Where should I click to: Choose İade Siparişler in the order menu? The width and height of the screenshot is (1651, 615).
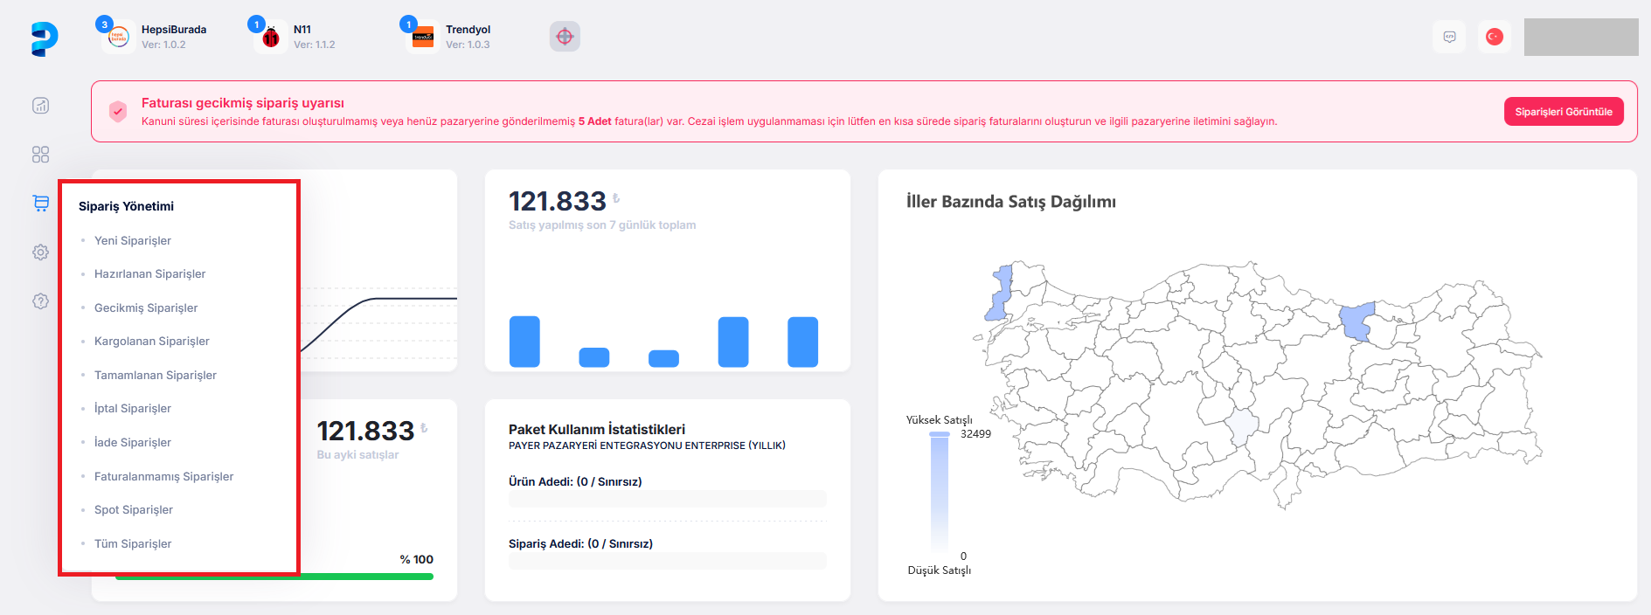point(133,442)
